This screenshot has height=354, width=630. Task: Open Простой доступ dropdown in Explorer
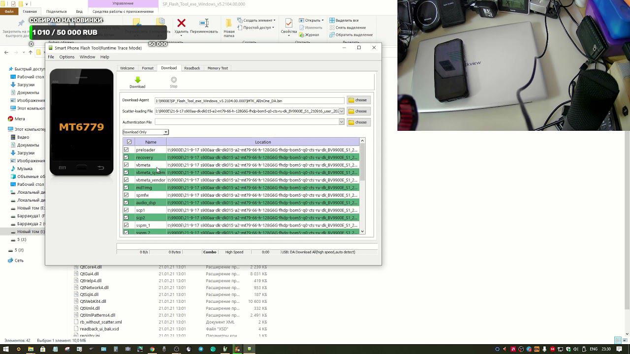click(256, 28)
